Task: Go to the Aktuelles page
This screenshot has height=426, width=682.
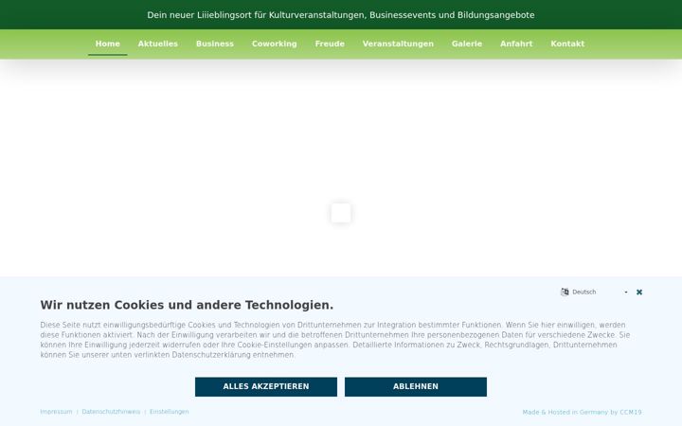Action: [x=158, y=44]
